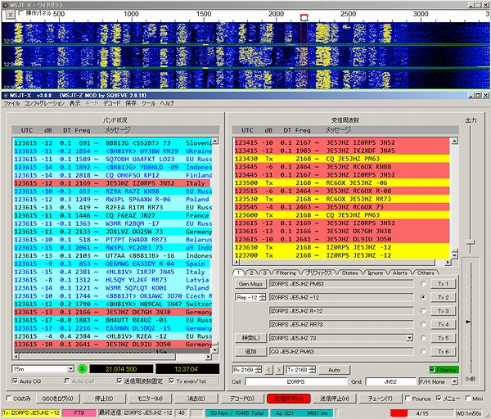Click the 停止(S) button
Image resolution: width=491 pixels, height=419 pixels.
[104, 399]
